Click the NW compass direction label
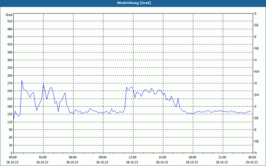Viewport: 266px width, 166px height. point(257,72)
